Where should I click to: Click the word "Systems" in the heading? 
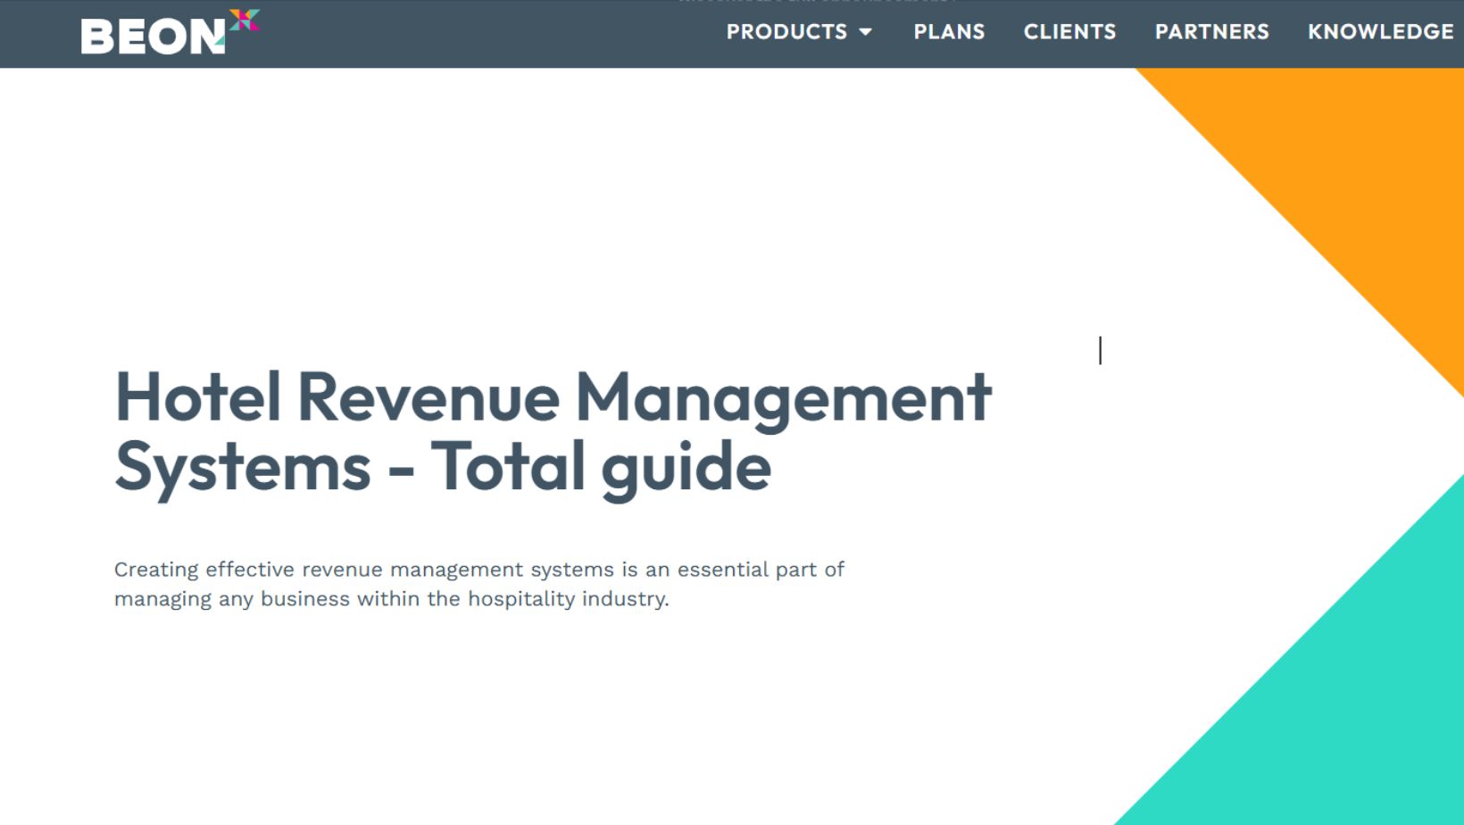[242, 466]
